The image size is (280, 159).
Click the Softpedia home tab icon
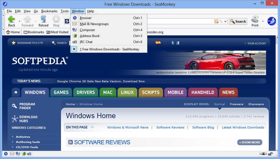pyautogui.click(x=16, y=92)
